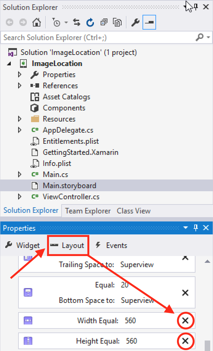Delete the Height Equal 560 constraint
This screenshot has width=213, height=351.
coord(185,341)
